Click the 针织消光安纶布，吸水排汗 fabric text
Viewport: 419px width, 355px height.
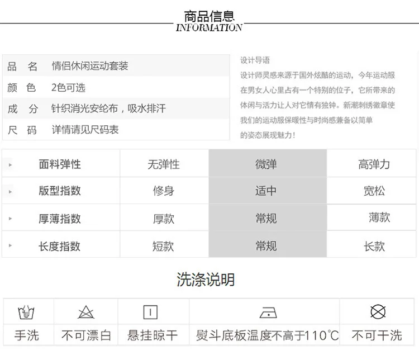(108, 108)
